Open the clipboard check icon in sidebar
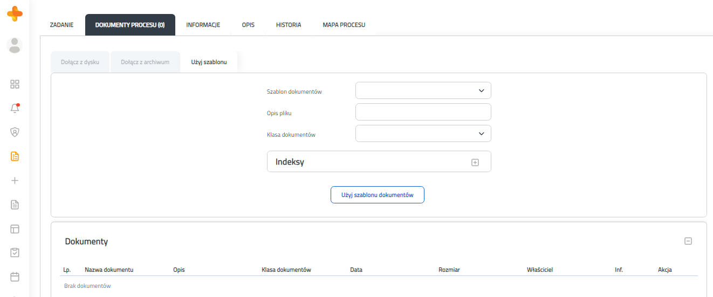The image size is (713, 297). pyautogui.click(x=15, y=252)
